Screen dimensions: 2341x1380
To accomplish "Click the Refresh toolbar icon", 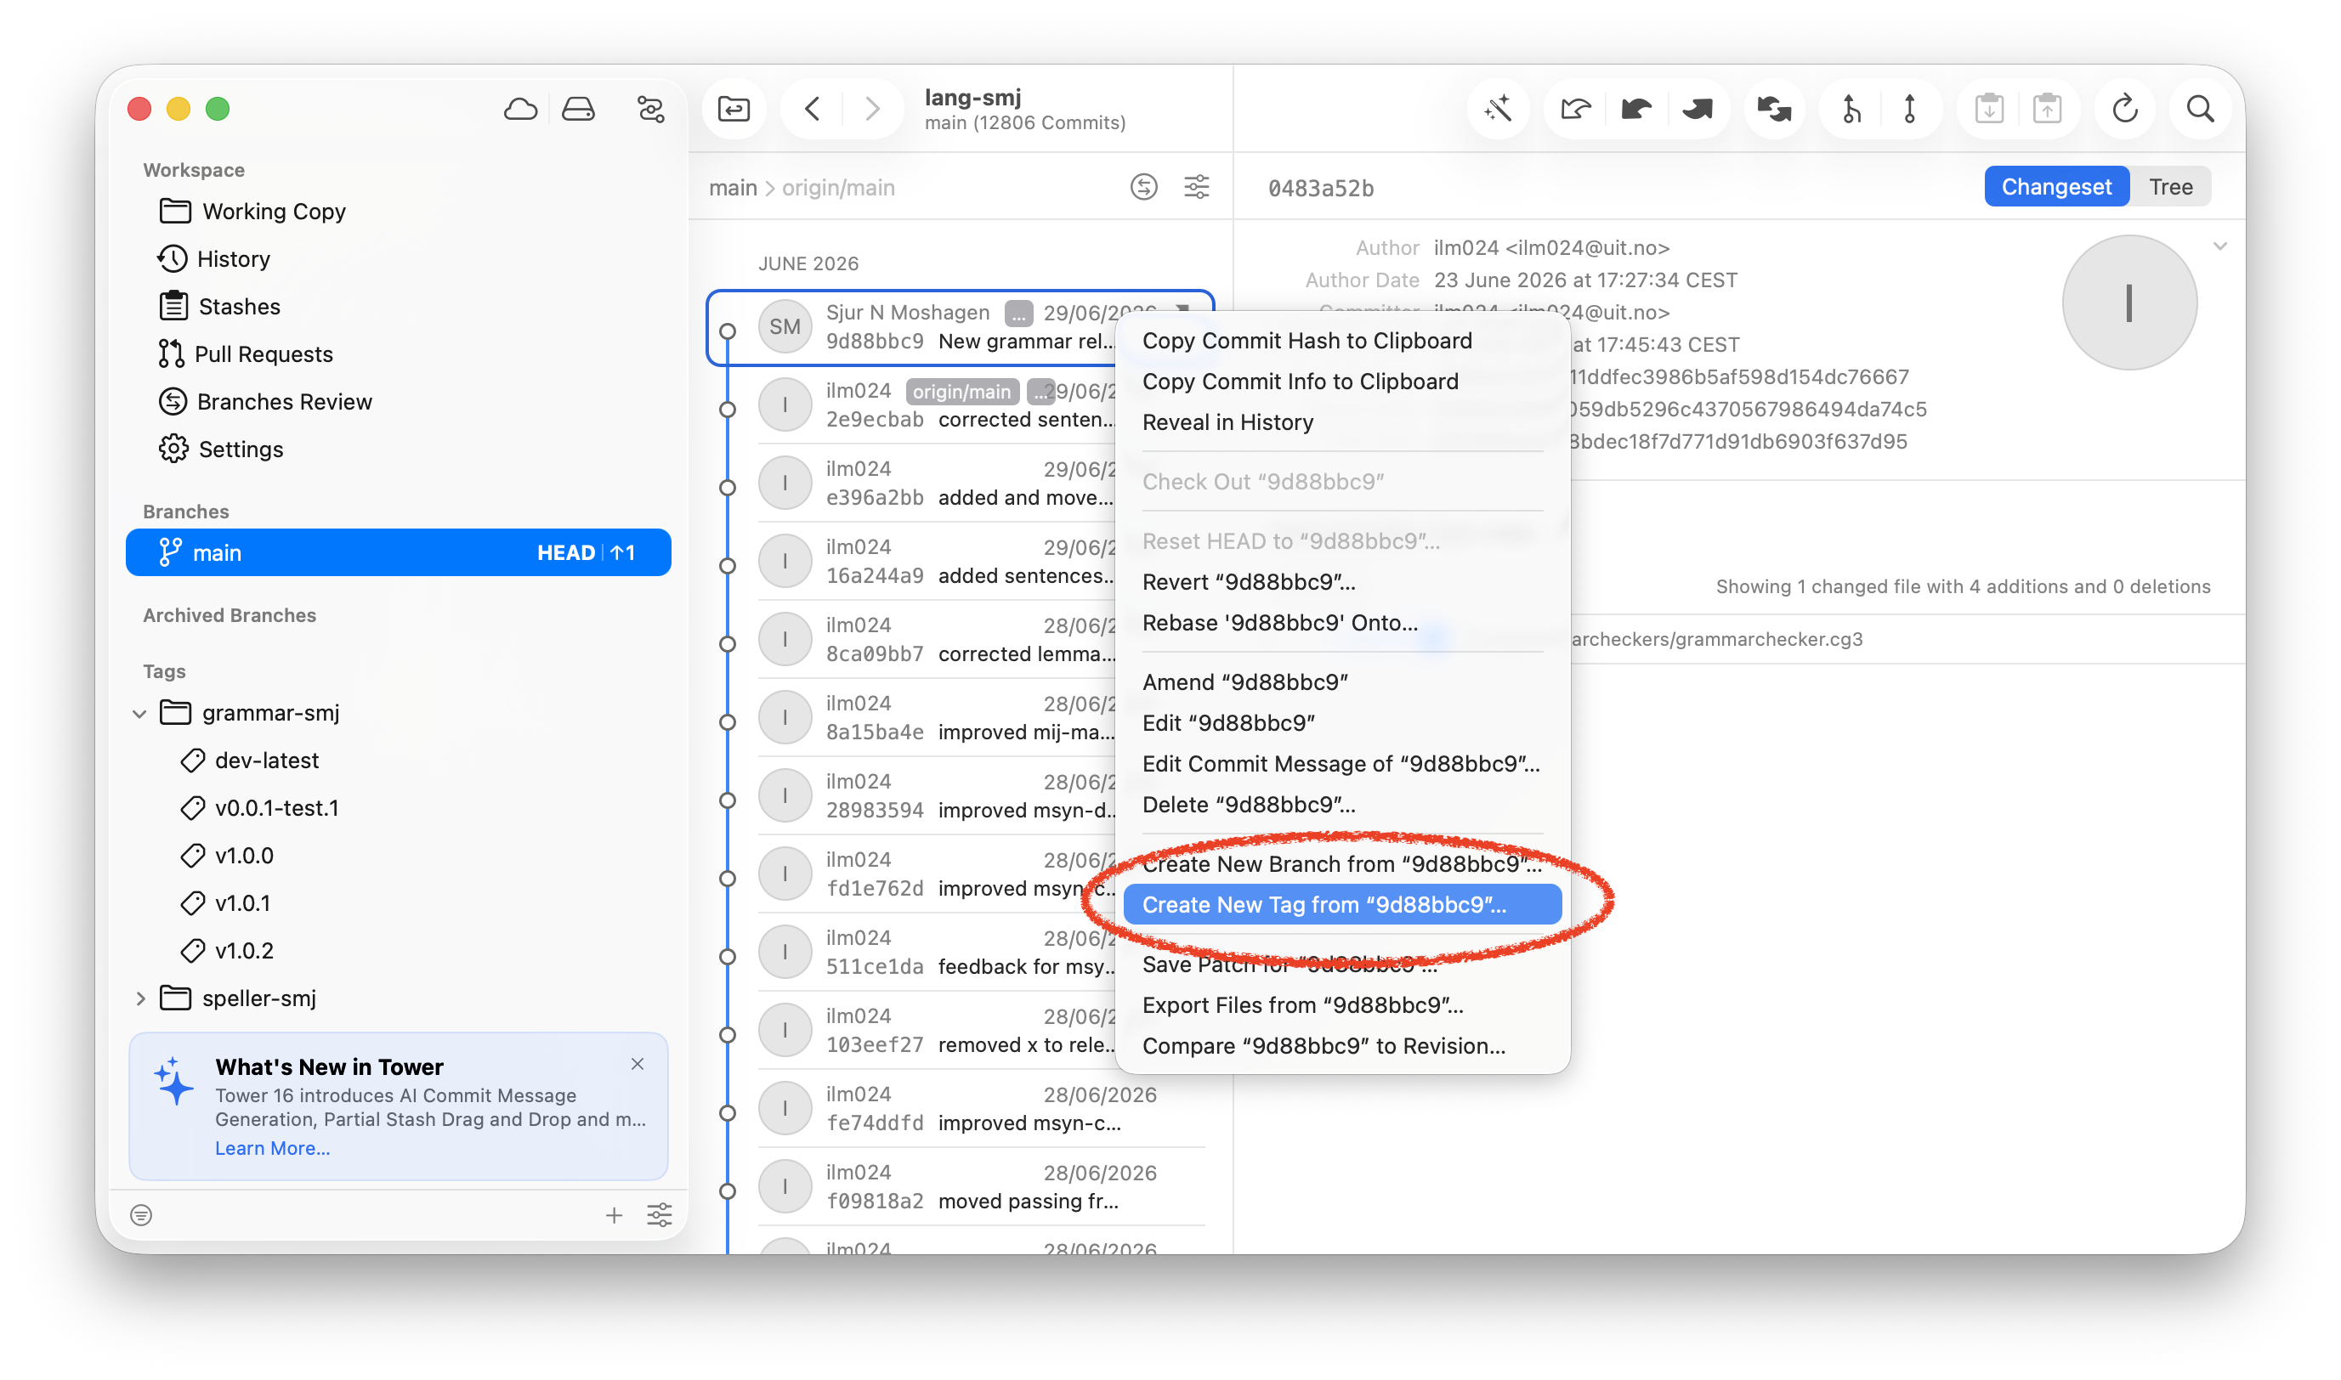I will pyautogui.click(x=2125, y=110).
